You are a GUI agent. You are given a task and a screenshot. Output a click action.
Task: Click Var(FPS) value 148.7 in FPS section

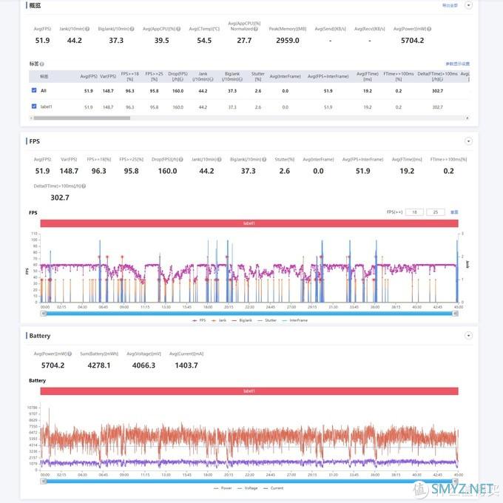tap(69, 171)
